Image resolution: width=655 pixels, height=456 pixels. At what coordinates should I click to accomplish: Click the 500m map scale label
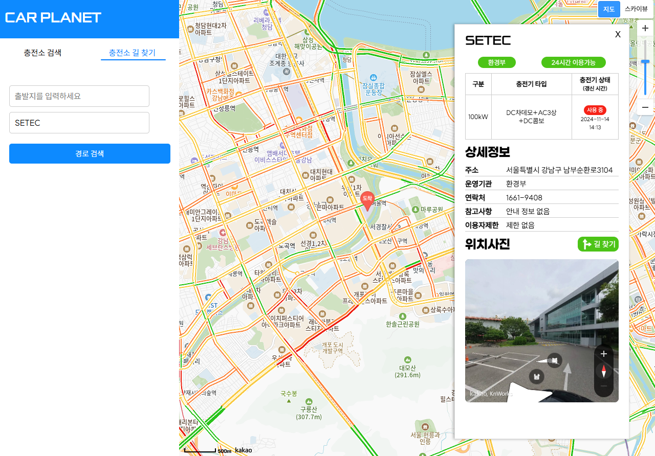point(224,451)
